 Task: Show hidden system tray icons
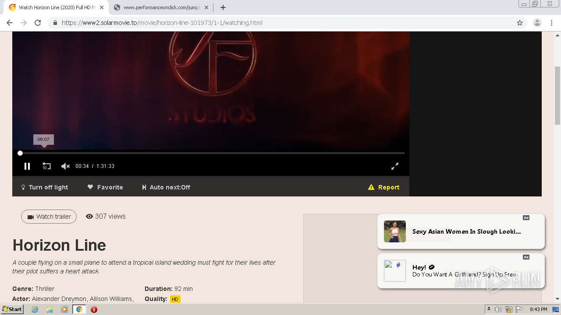pyautogui.click(x=489, y=309)
